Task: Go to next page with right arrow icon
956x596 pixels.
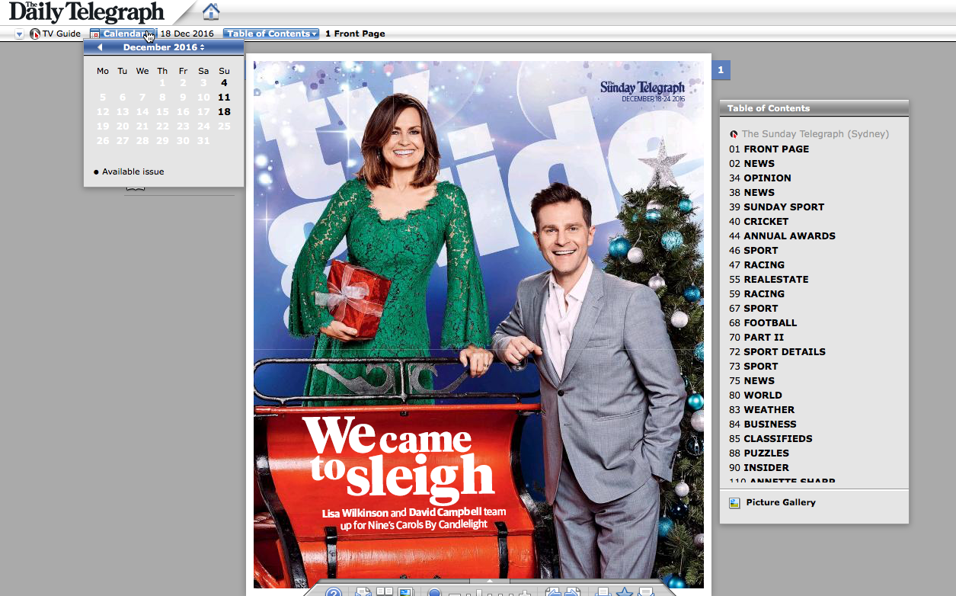Action: pos(573,592)
